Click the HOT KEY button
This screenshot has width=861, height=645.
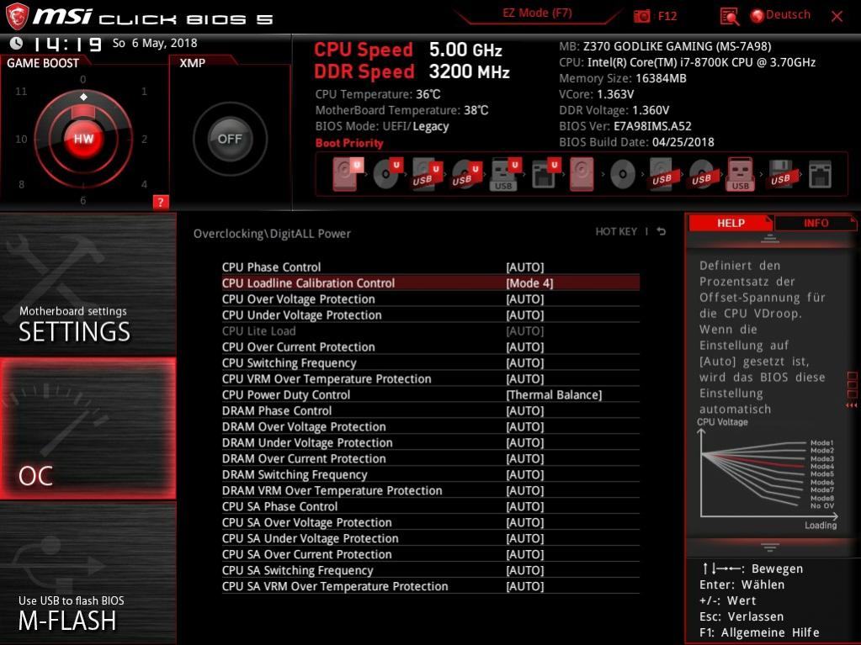[616, 231]
